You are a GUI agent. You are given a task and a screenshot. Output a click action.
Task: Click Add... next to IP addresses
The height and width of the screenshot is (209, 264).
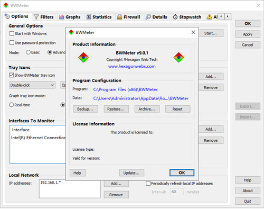pyautogui.click(x=116, y=184)
